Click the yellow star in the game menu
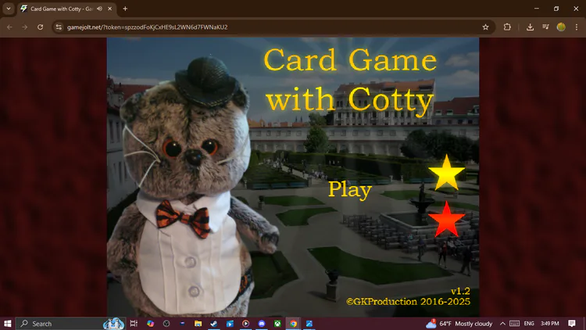 pyautogui.click(x=446, y=173)
